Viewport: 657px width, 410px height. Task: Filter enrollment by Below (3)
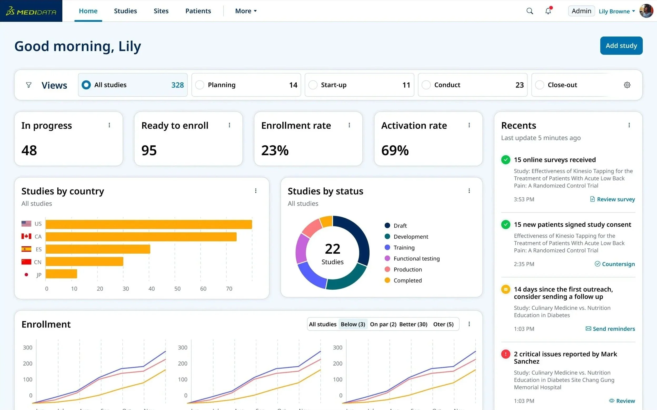tap(353, 324)
